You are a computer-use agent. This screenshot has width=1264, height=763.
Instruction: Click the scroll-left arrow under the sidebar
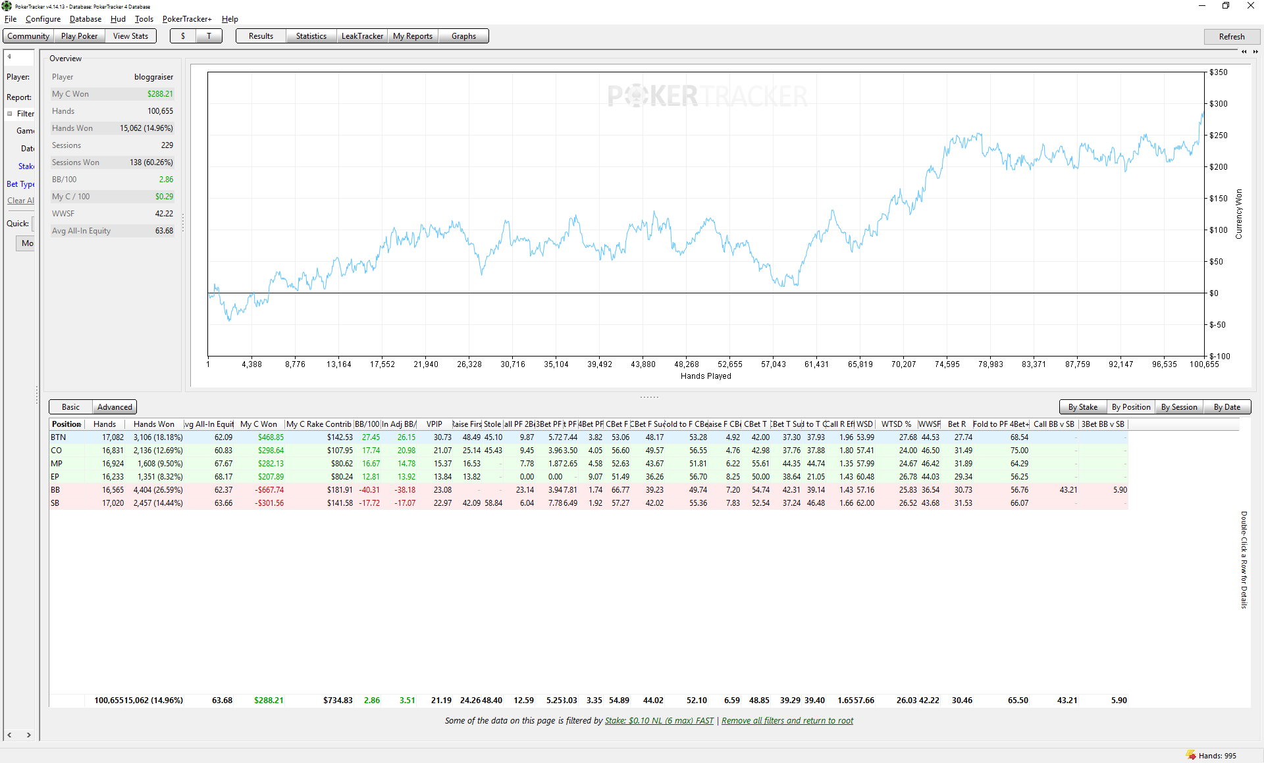(x=9, y=735)
